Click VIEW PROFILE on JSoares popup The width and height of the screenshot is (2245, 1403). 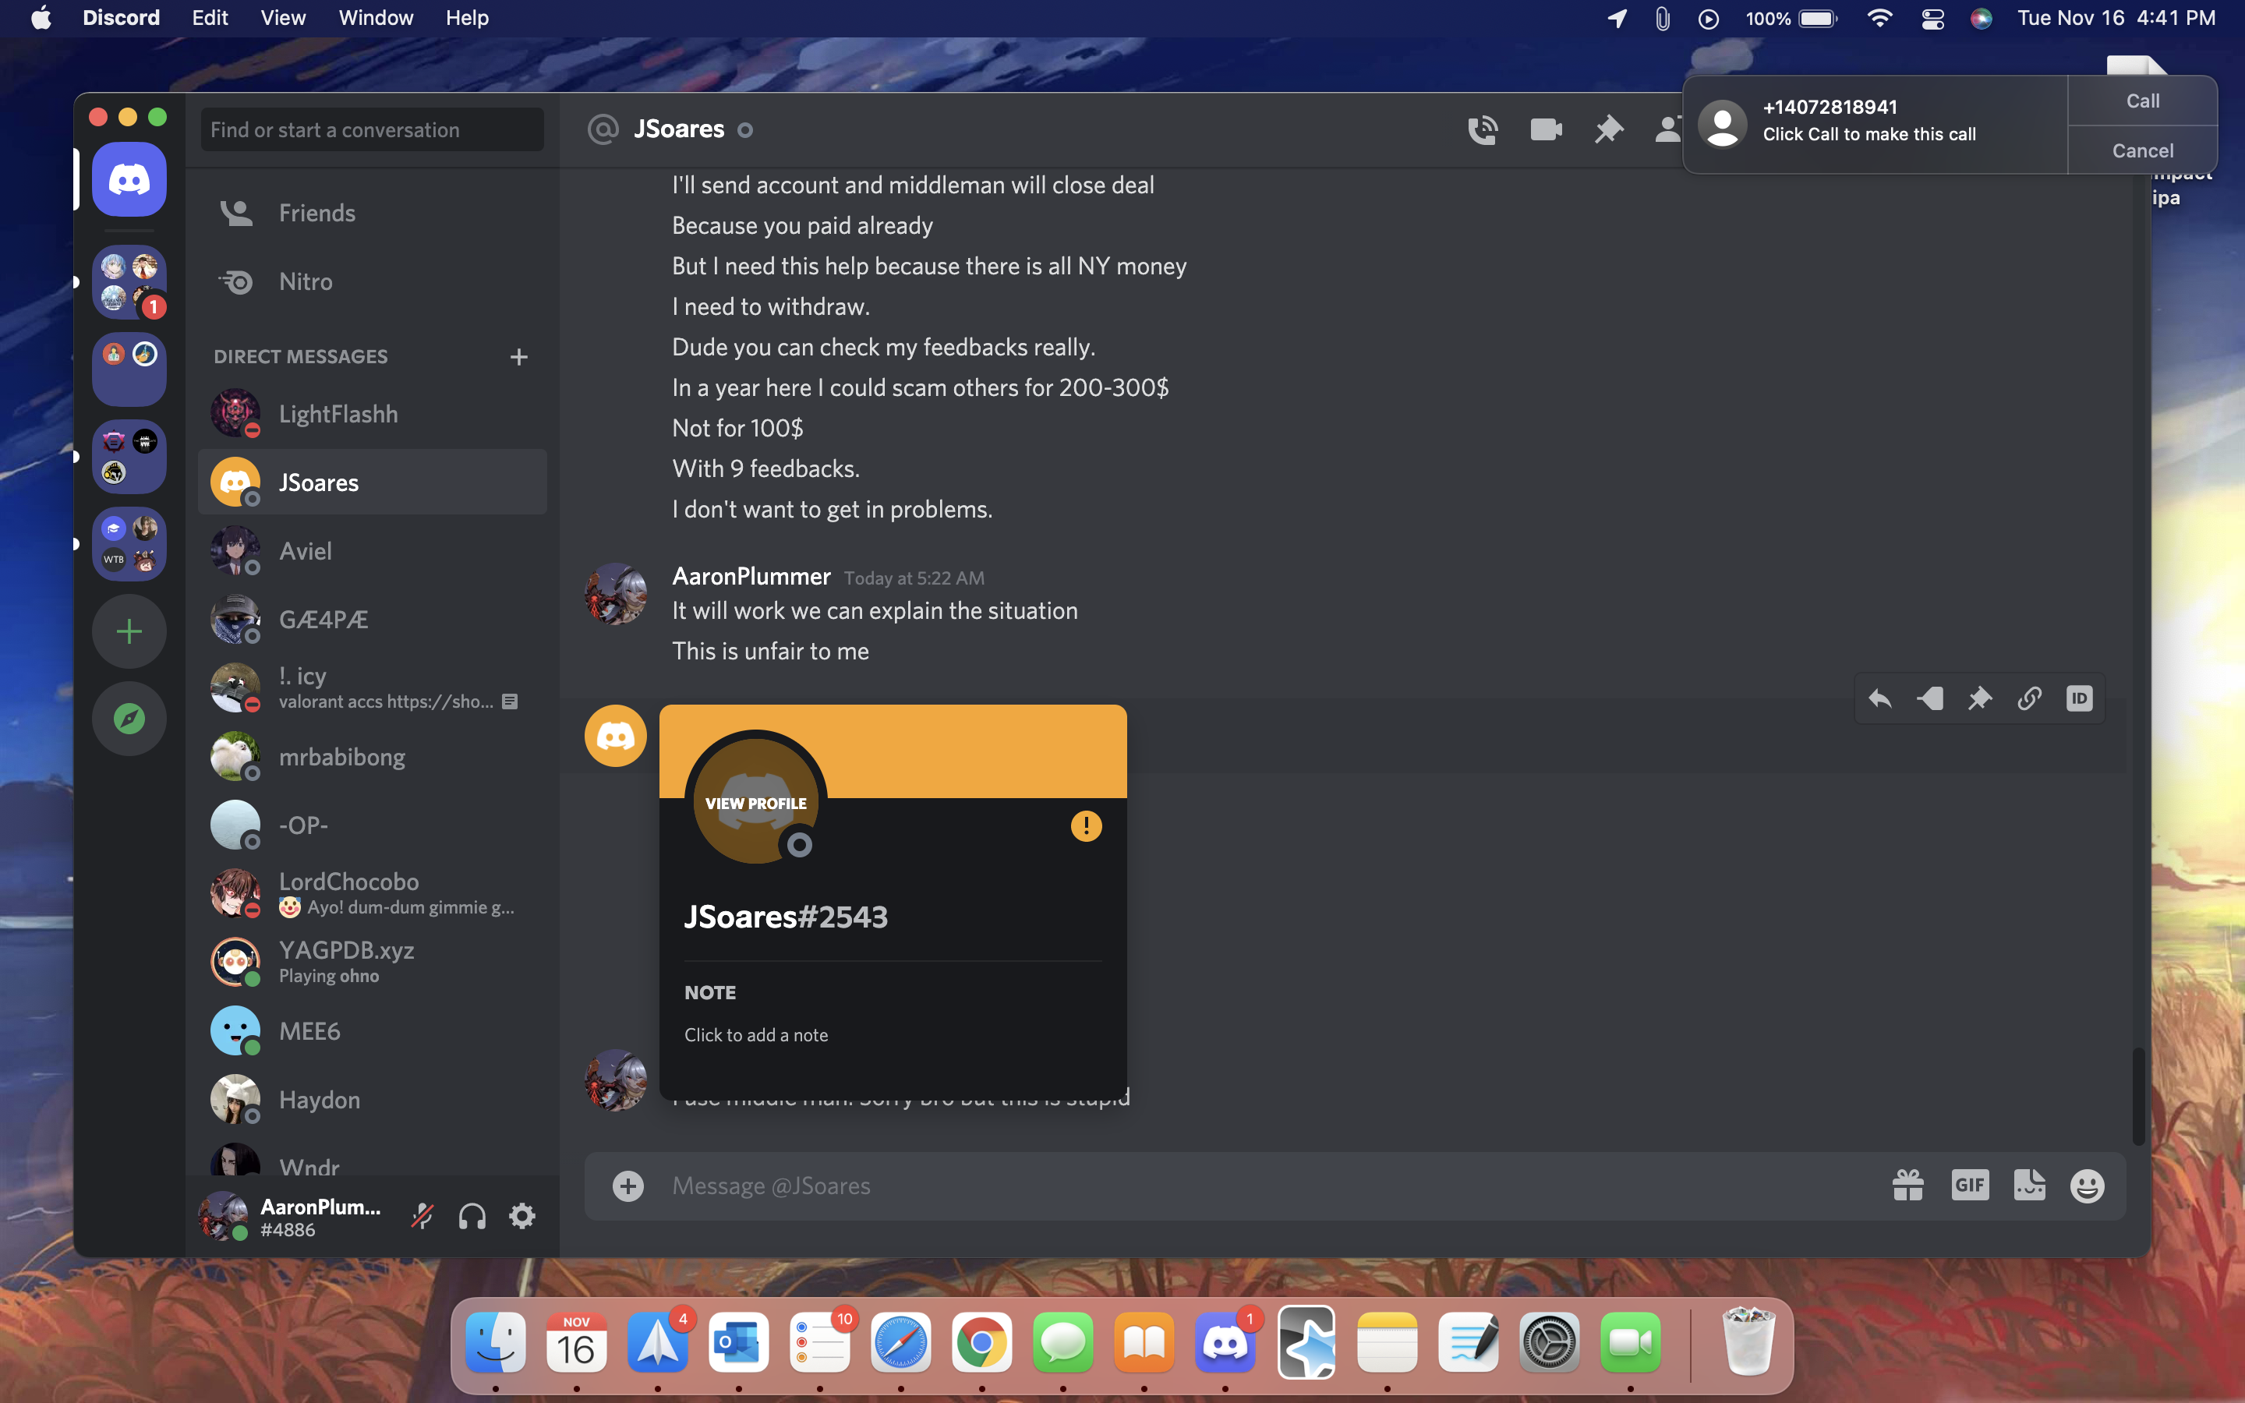(756, 802)
